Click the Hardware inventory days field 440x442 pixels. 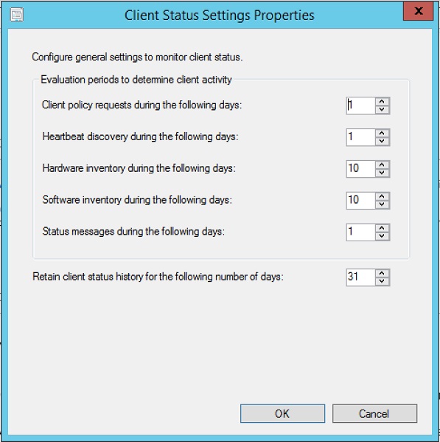(361, 168)
